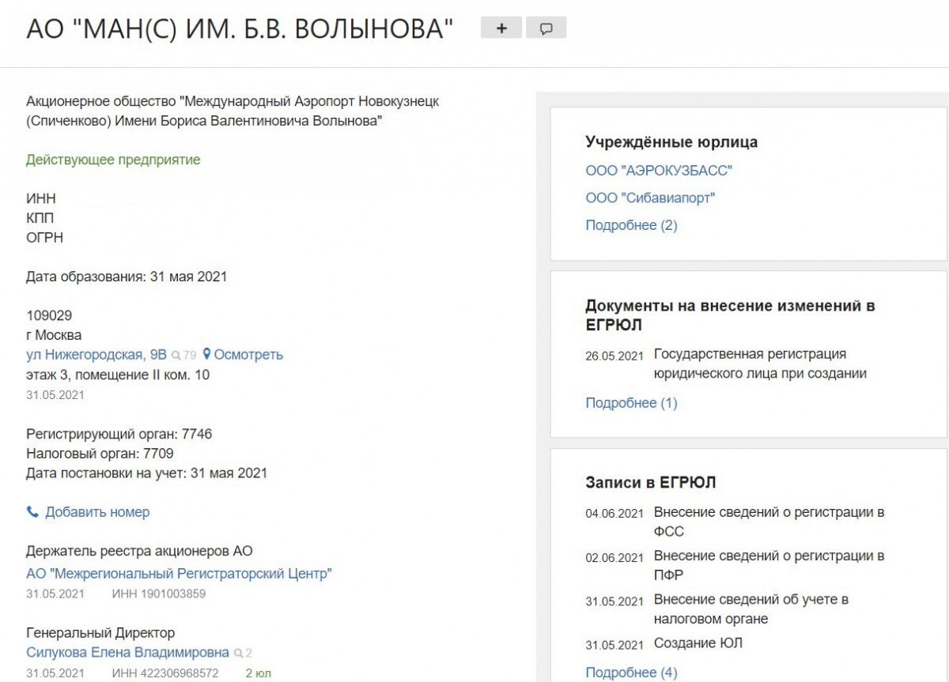Click Налоговый орган: 7709 text
The image size is (949, 682).
point(100,454)
